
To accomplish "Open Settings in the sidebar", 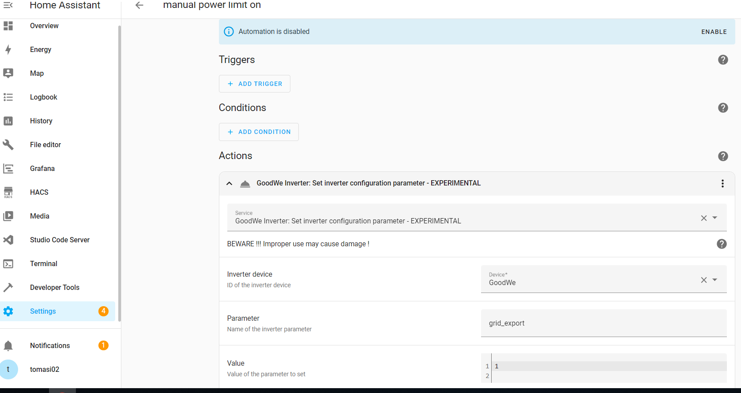I will [58, 311].
